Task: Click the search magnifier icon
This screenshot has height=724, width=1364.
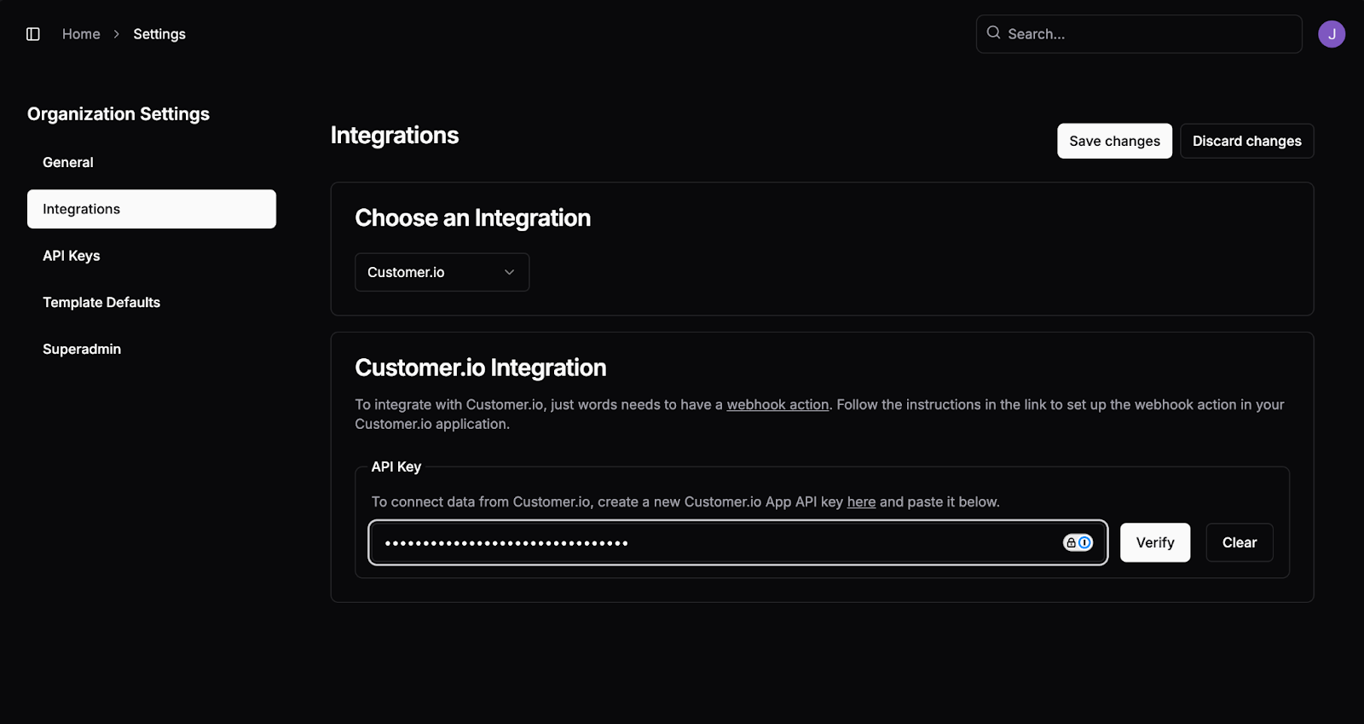Action: 993,33
